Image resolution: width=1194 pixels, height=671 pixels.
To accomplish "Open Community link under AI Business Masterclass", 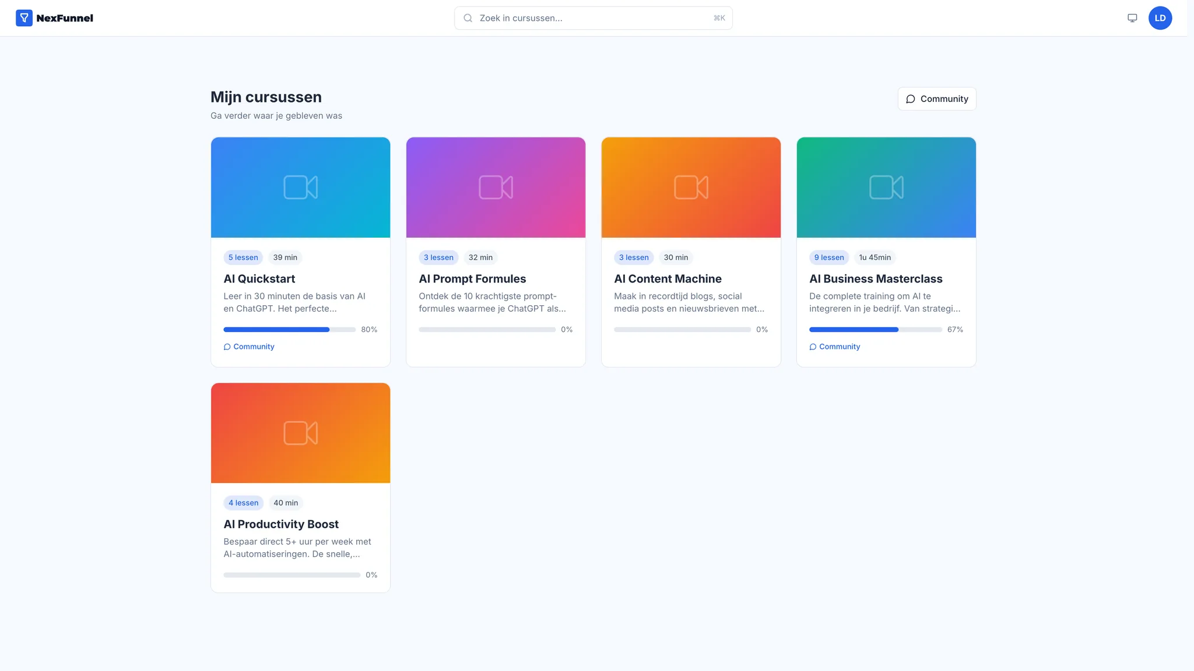I will (x=835, y=347).
